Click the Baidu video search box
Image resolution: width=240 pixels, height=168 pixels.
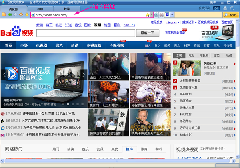(86, 33)
